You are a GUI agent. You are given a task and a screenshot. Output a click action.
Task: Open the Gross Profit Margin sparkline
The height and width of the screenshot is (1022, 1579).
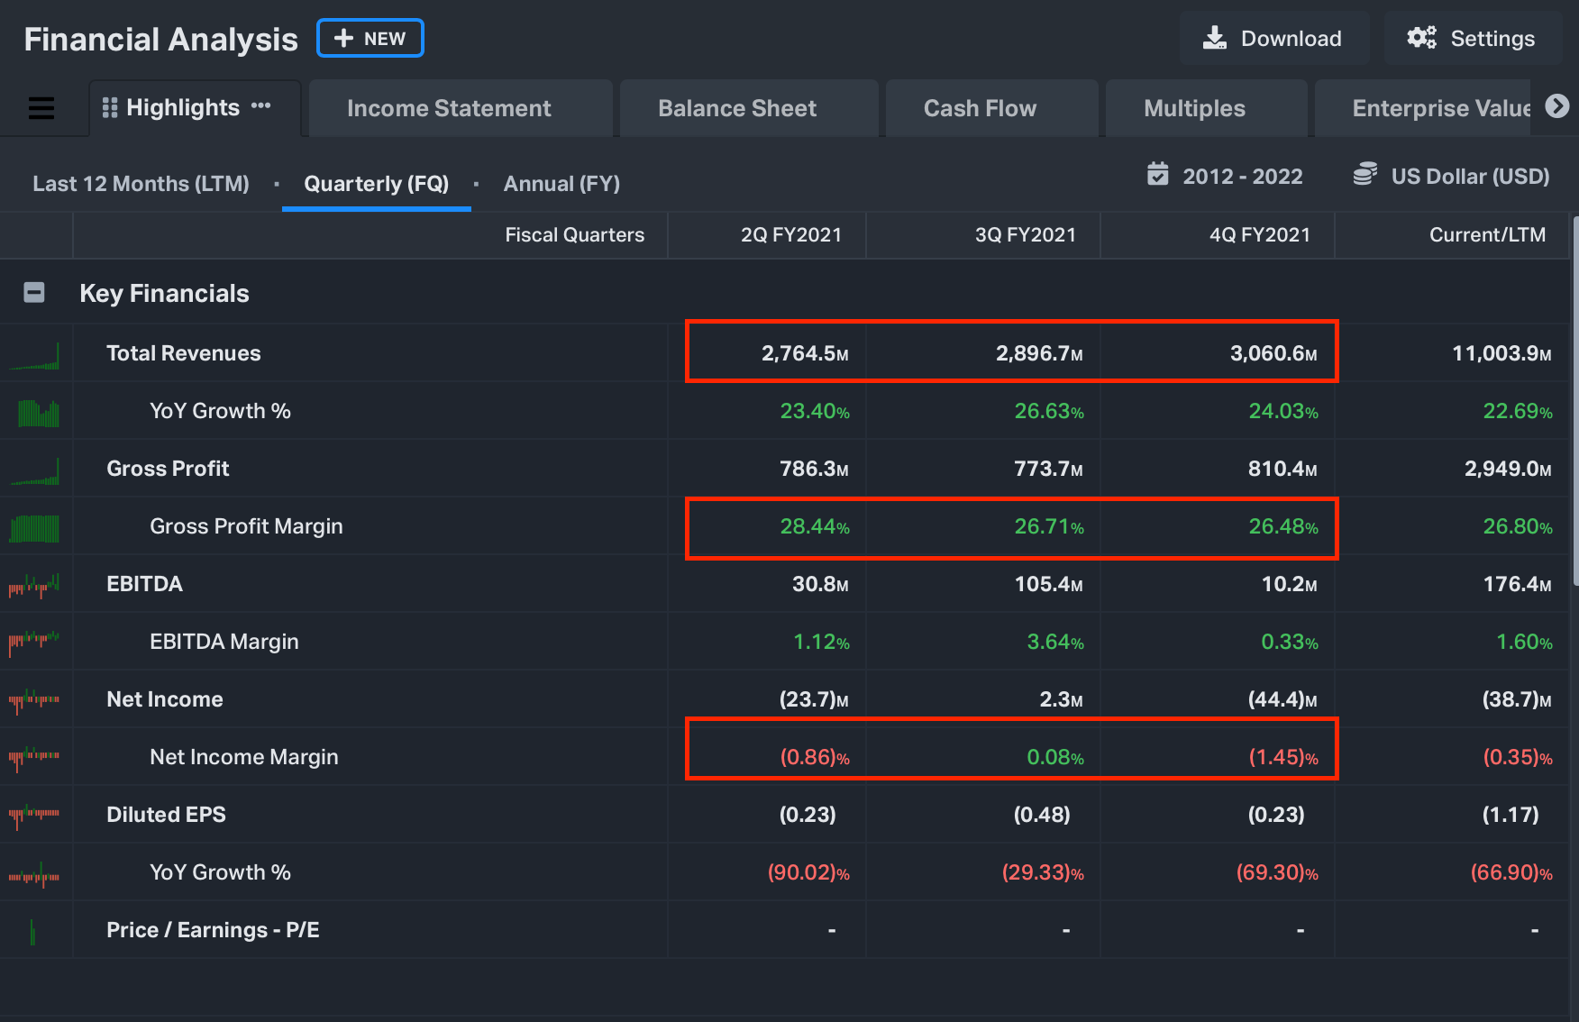click(35, 527)
